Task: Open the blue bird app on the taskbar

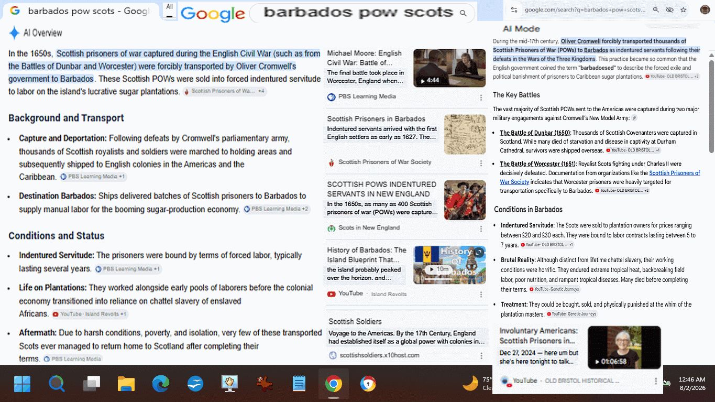Action: 195,384
